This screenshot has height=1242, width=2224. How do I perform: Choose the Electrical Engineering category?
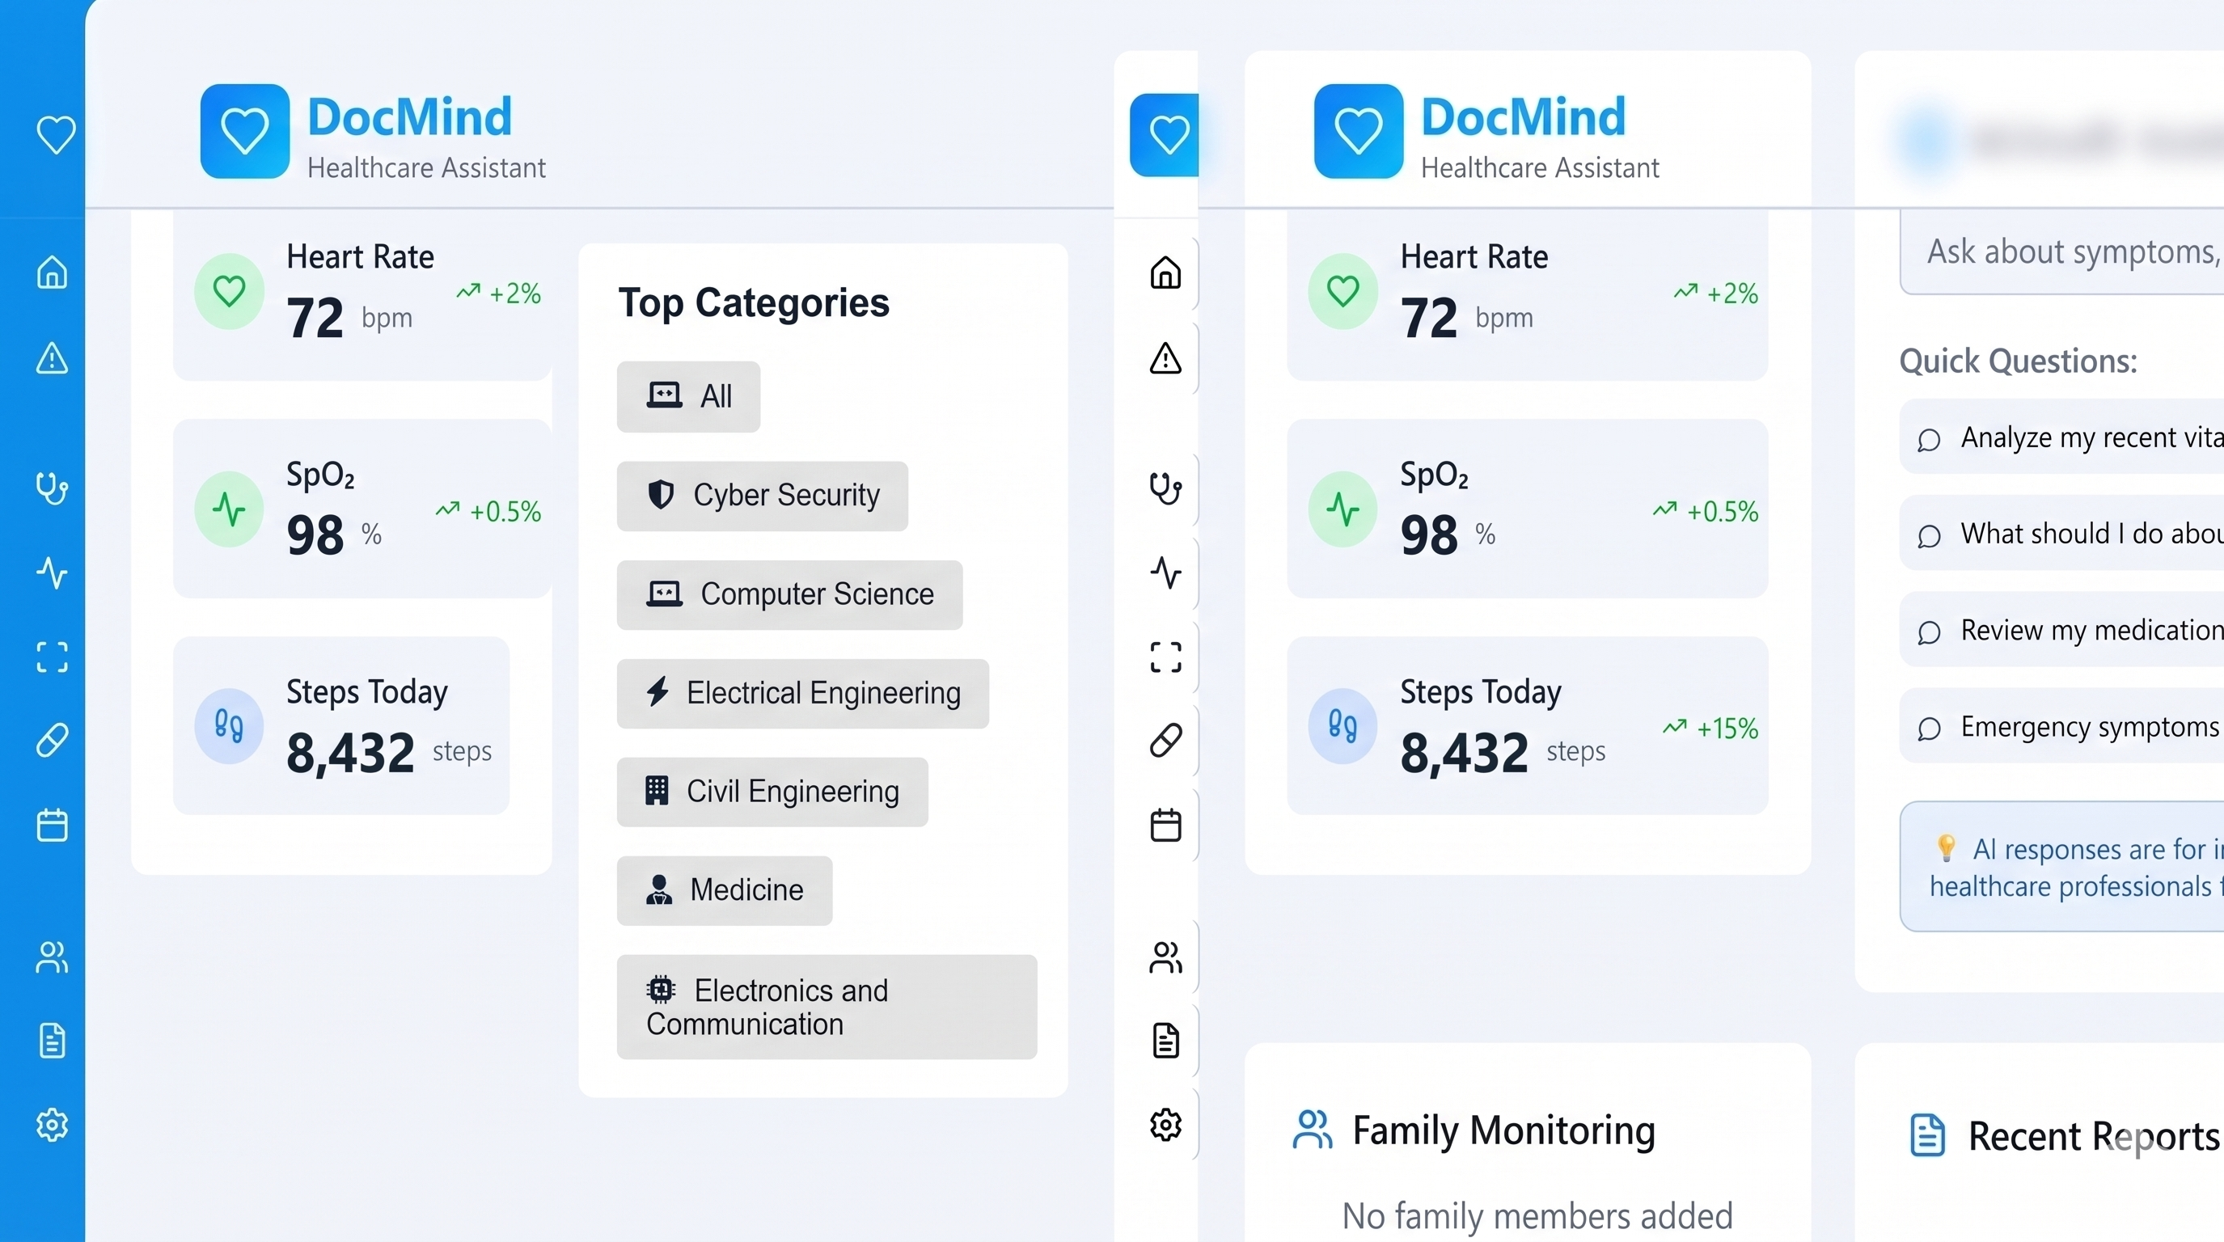tap(803, 693)
